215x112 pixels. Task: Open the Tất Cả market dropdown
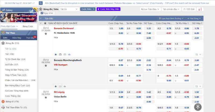69,9
